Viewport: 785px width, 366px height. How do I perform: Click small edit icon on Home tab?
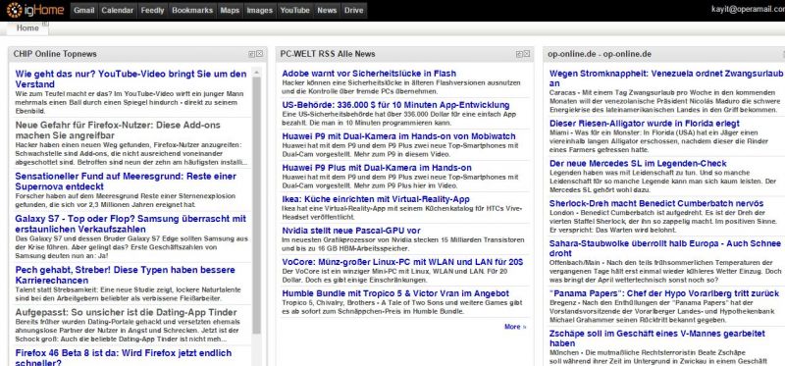click(x=45, y=24)
